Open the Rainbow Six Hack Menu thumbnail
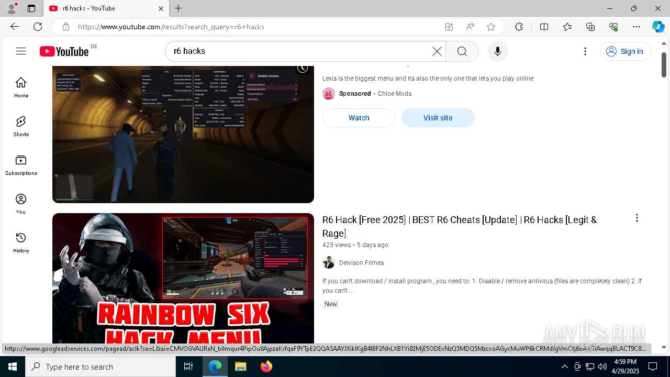 pyautogui.click(x=183, y=278)
